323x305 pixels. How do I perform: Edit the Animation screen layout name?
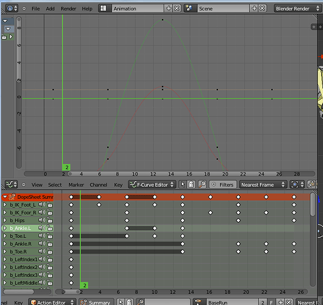pyautogui.click(x=137, y=9)
